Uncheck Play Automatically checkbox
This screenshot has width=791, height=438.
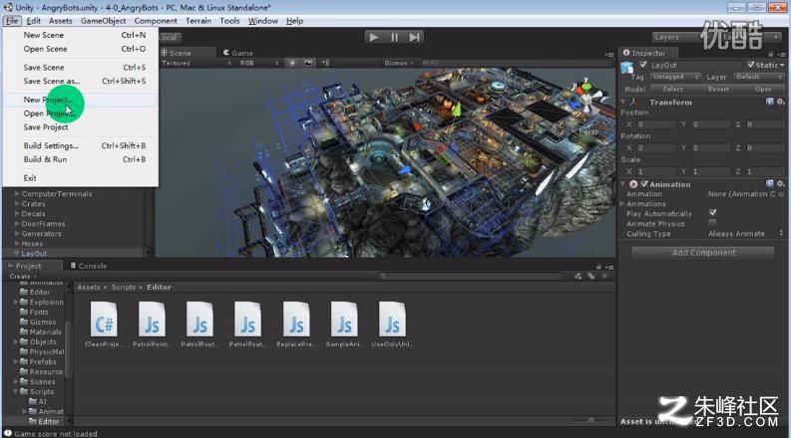coord(712,212)
